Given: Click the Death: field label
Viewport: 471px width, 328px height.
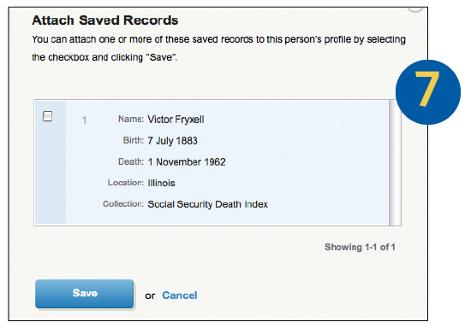Looking at the screenshot, I should 131,161.
